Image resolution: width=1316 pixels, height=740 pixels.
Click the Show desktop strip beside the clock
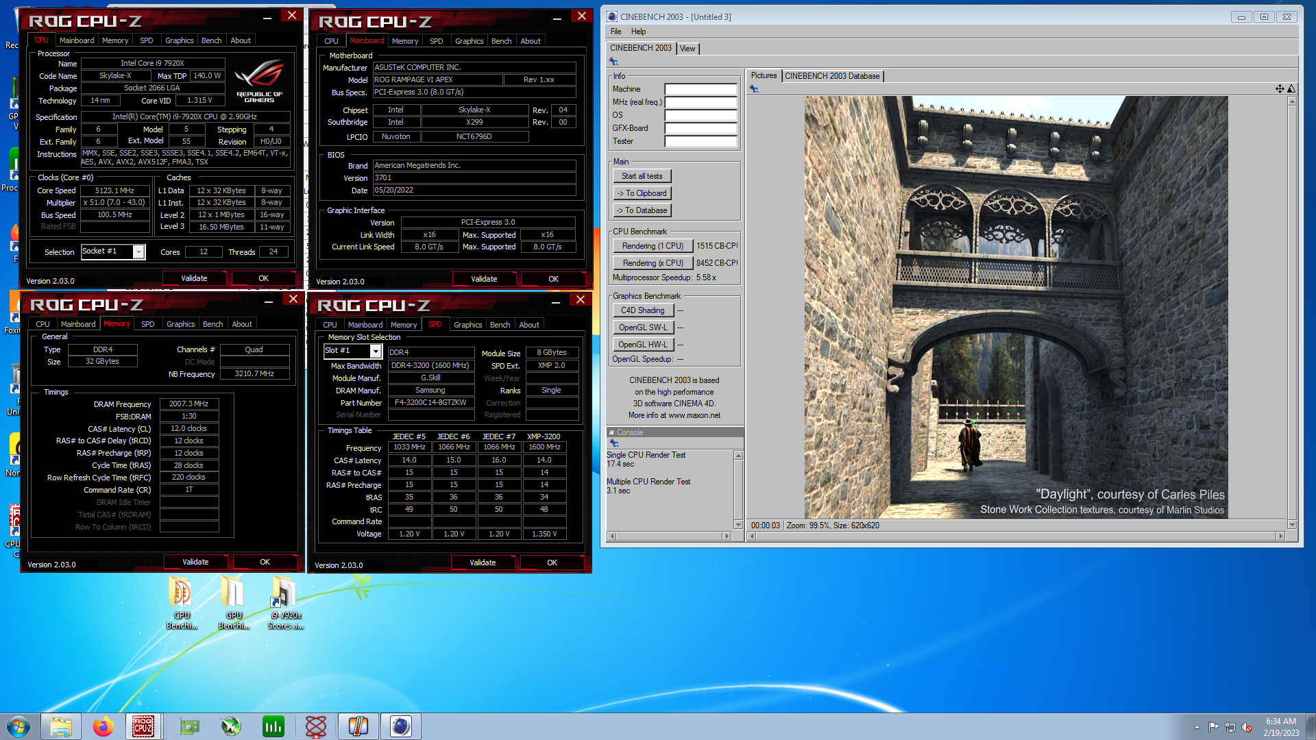pyautogui.click(x=1311, y=726)
